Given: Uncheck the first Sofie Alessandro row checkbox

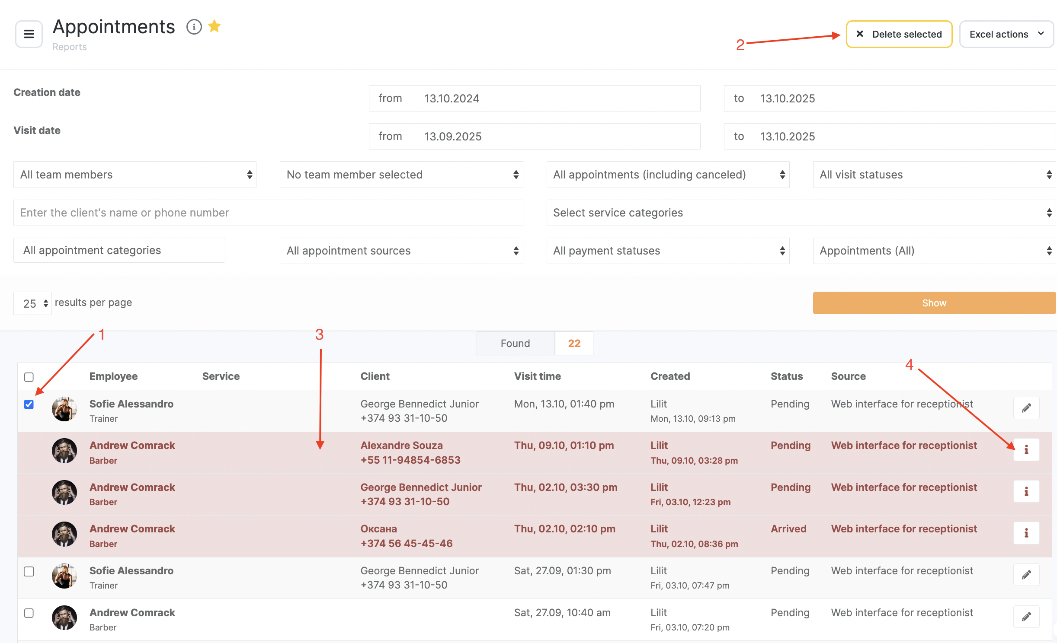Looking at the screenshot, I should 29,404.
